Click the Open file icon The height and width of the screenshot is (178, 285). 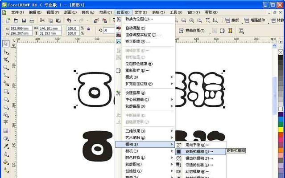(16, 20)
